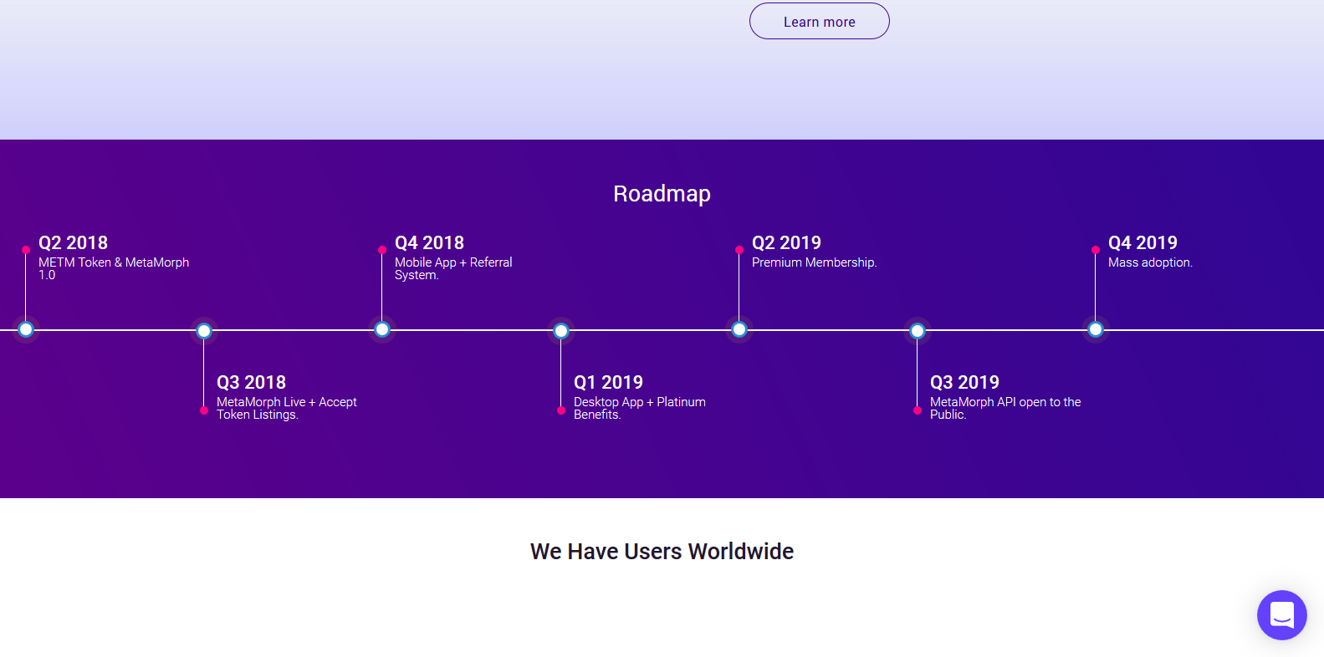This screenshot has height=657, width=1324.
Task: Select the Q1 2019 timeline marker
Action: tap(561, 331)
